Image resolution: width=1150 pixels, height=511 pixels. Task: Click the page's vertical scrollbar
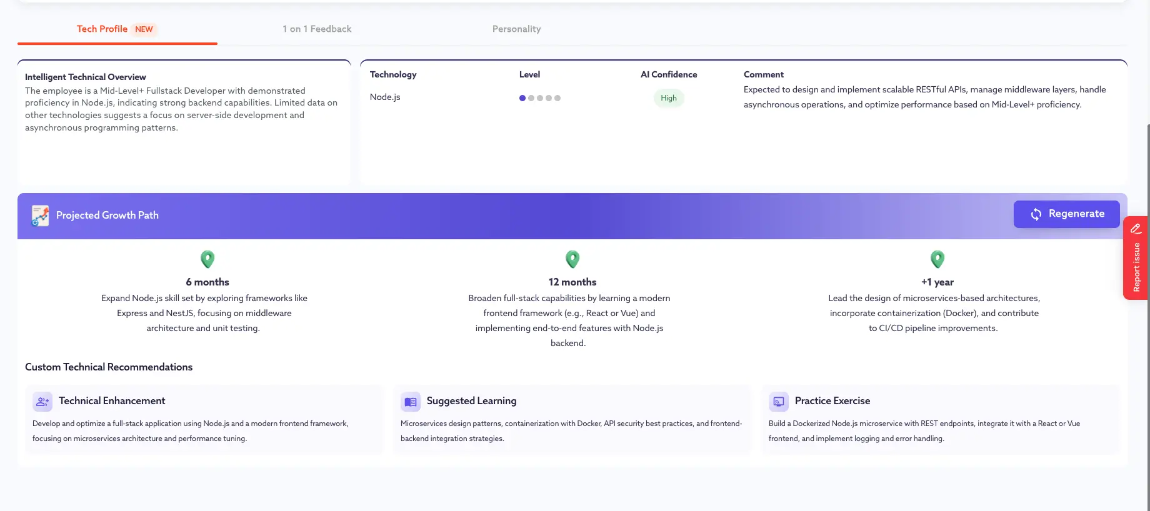(x=1147, y=312)
